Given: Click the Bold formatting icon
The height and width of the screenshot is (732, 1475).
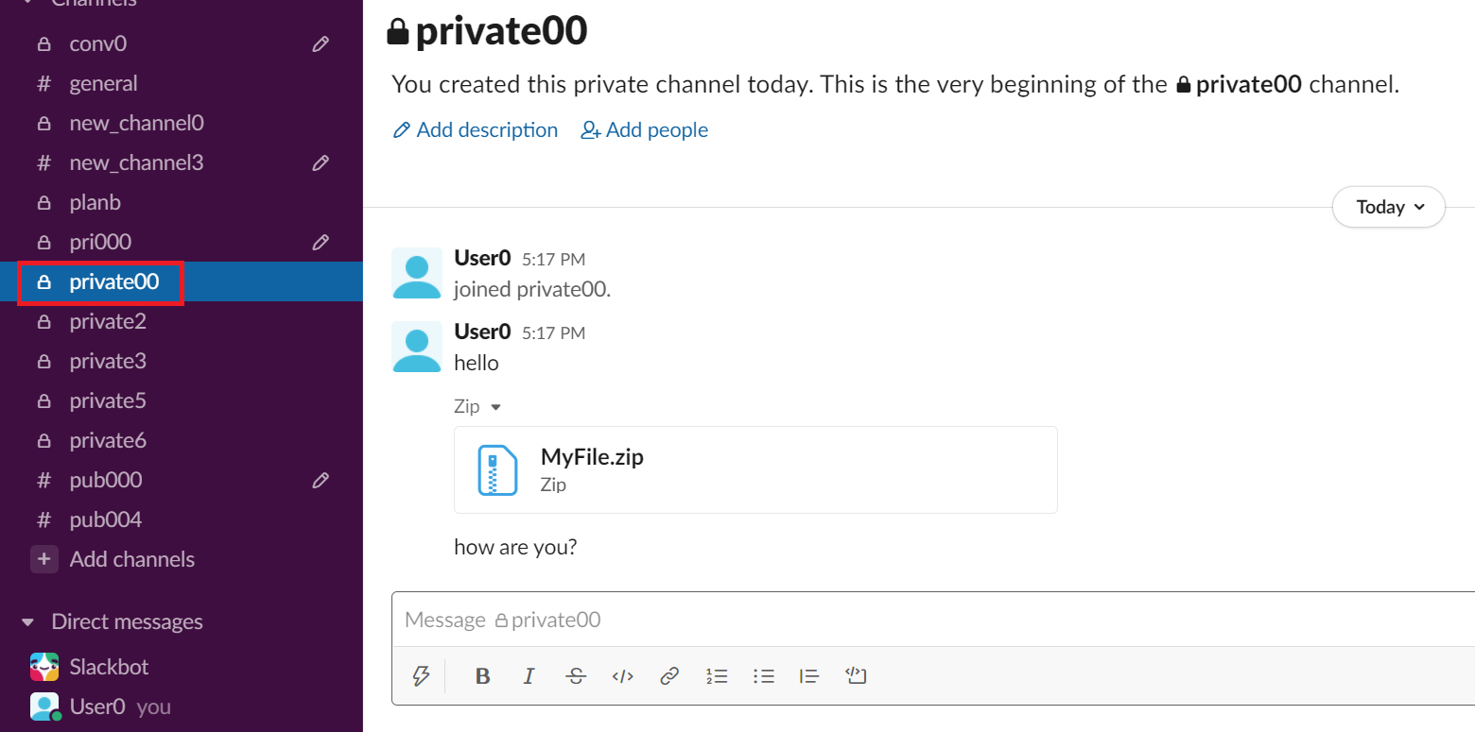Looking at the screenshot, I should 482,675.
